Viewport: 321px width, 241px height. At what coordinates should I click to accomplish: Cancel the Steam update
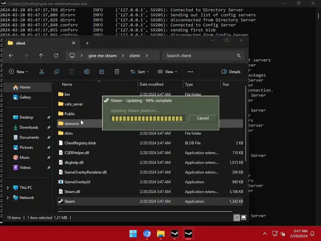pyautogui.click(x=203, y=118)
